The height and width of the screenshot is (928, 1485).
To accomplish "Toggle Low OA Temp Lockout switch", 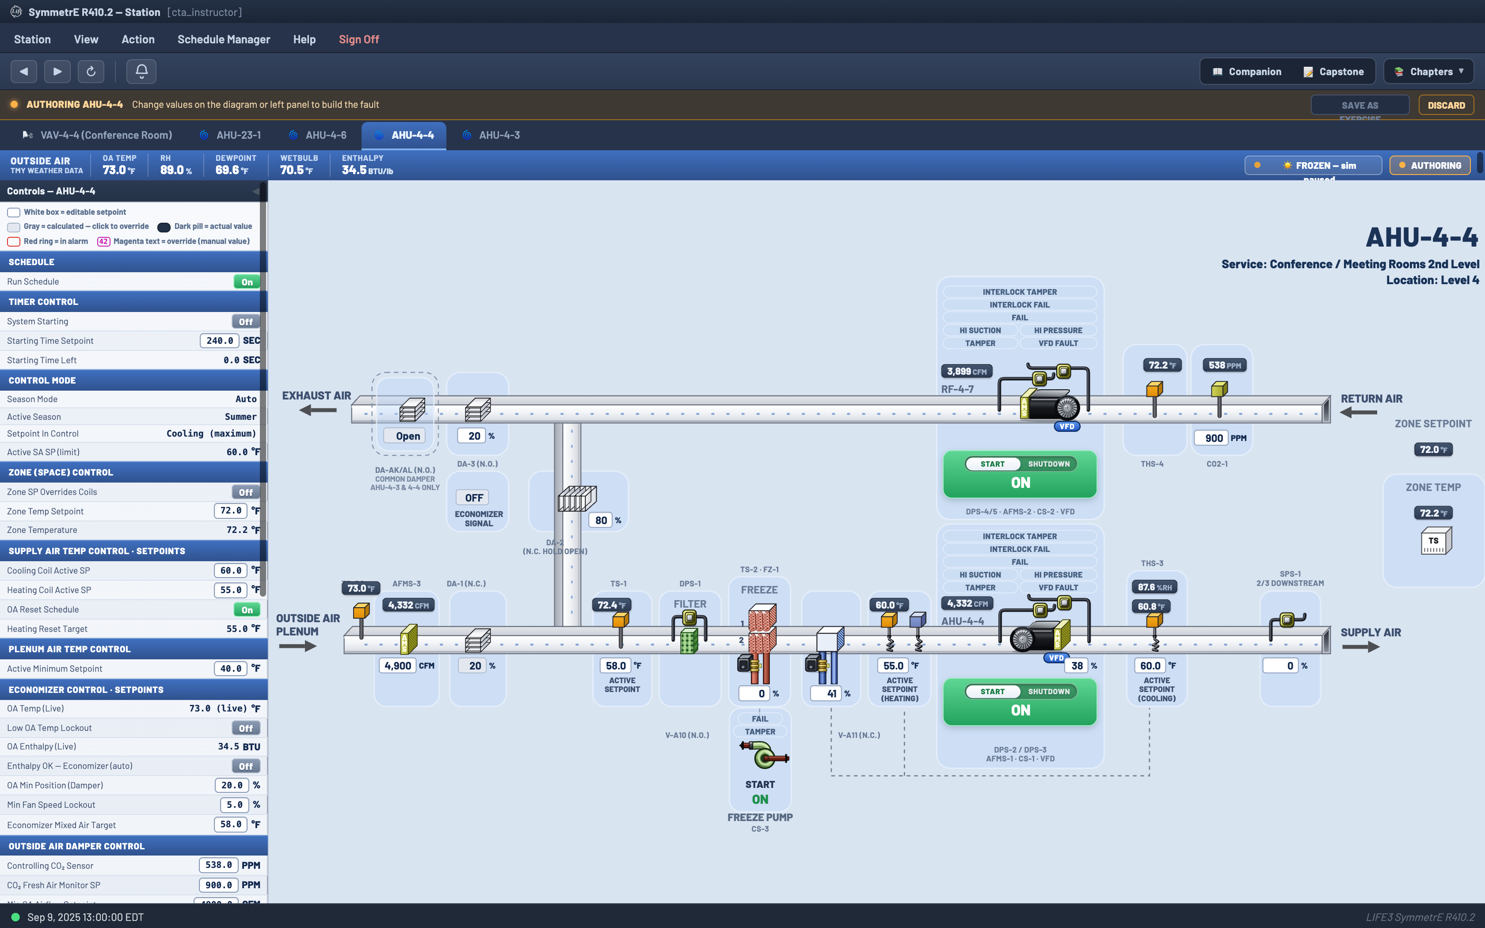I will 245,728.
